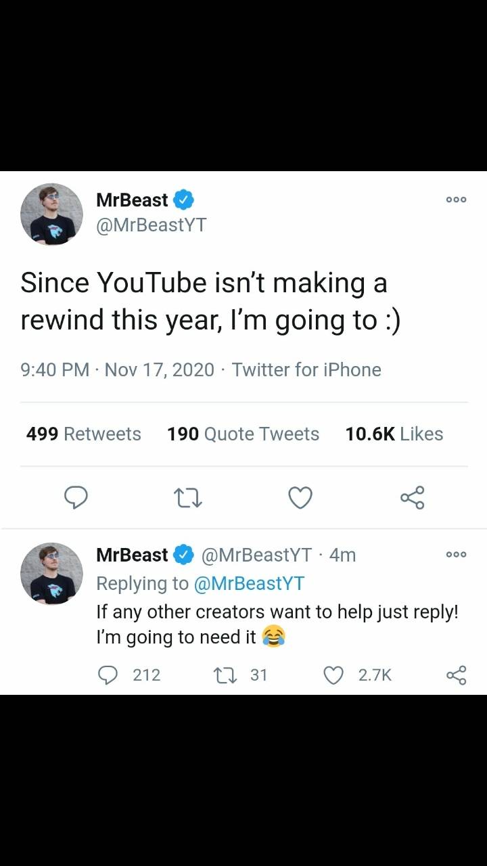Screen dimensions: 487x866
Task: Click the main tweet's verified badge
Action: (x=184, y=200)
